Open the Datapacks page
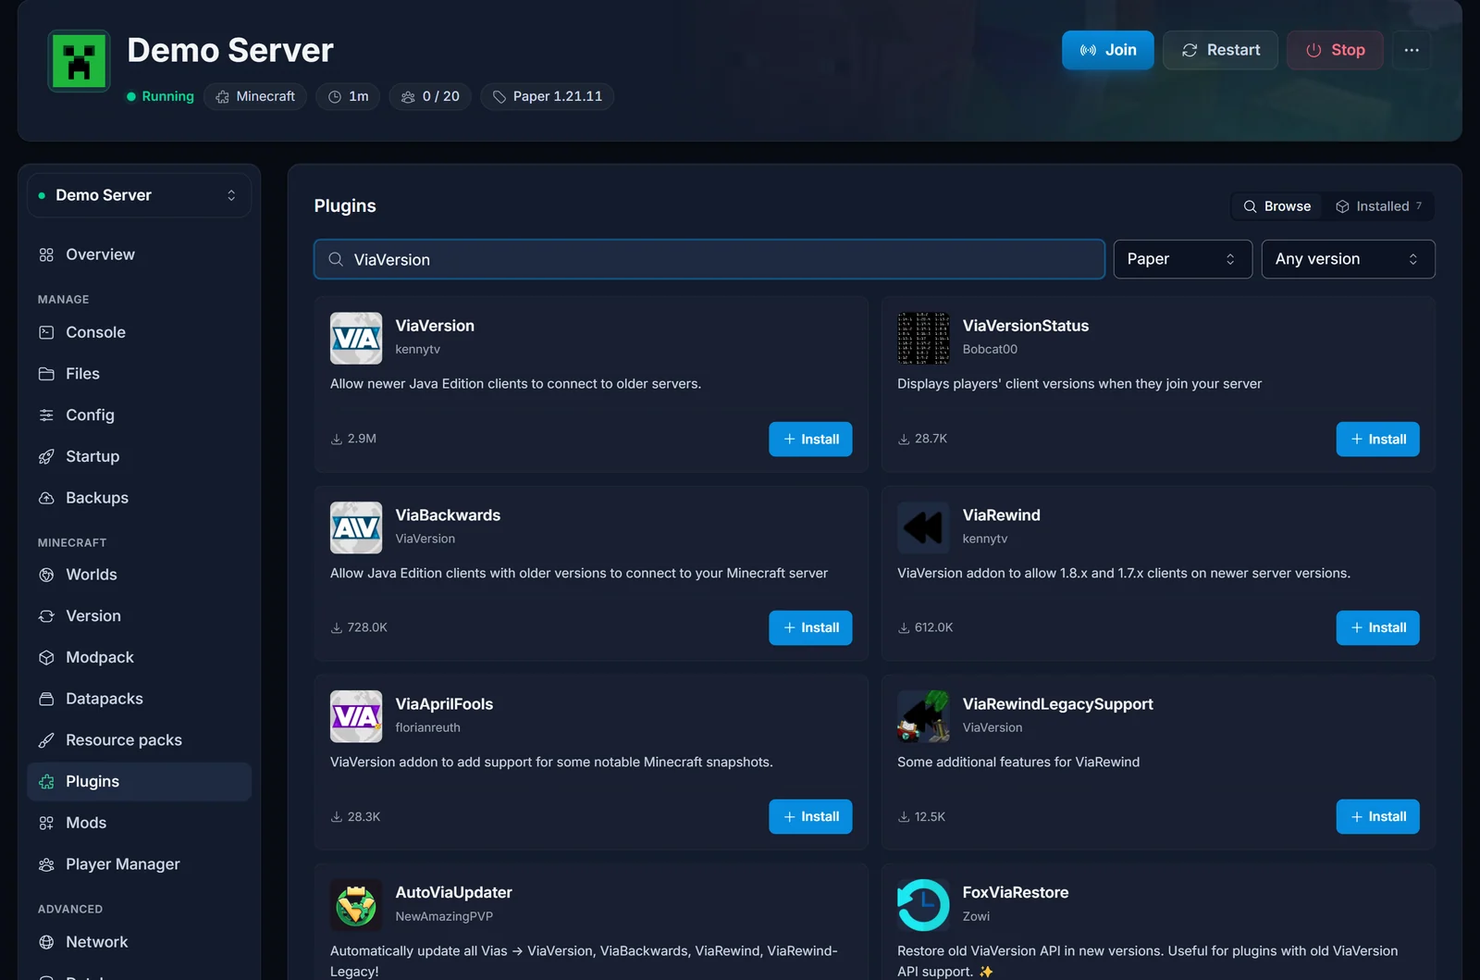This screenshot has height=980, width=1480. (140, 699)
